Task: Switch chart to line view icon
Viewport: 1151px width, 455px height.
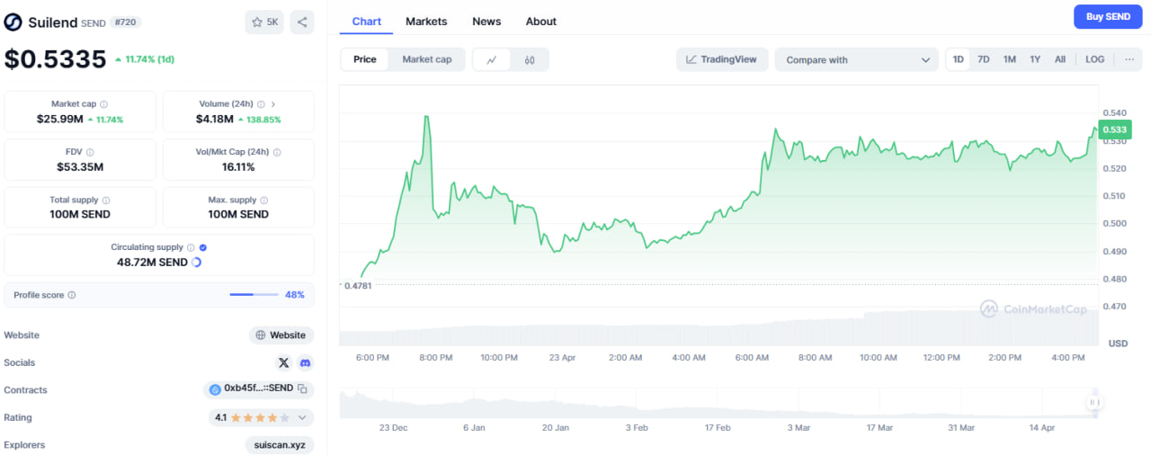Action: [x=492, y=60]
